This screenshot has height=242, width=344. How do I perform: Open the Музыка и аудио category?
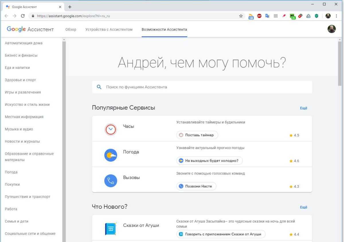19,129
